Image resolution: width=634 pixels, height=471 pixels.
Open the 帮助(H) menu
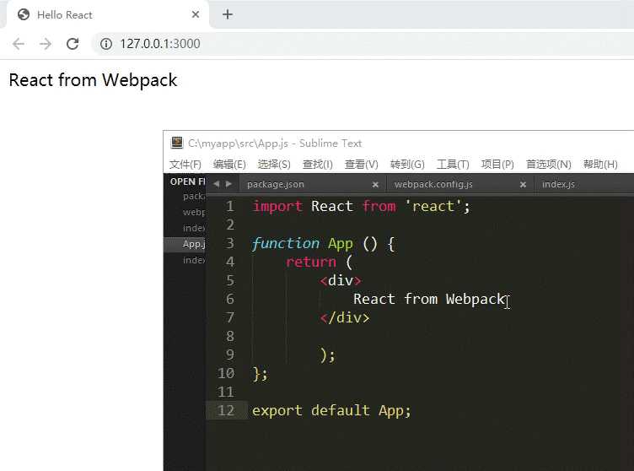600,165
